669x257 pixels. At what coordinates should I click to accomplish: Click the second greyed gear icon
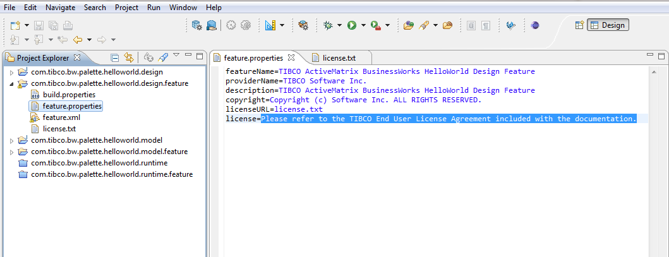tap(246, 25)
